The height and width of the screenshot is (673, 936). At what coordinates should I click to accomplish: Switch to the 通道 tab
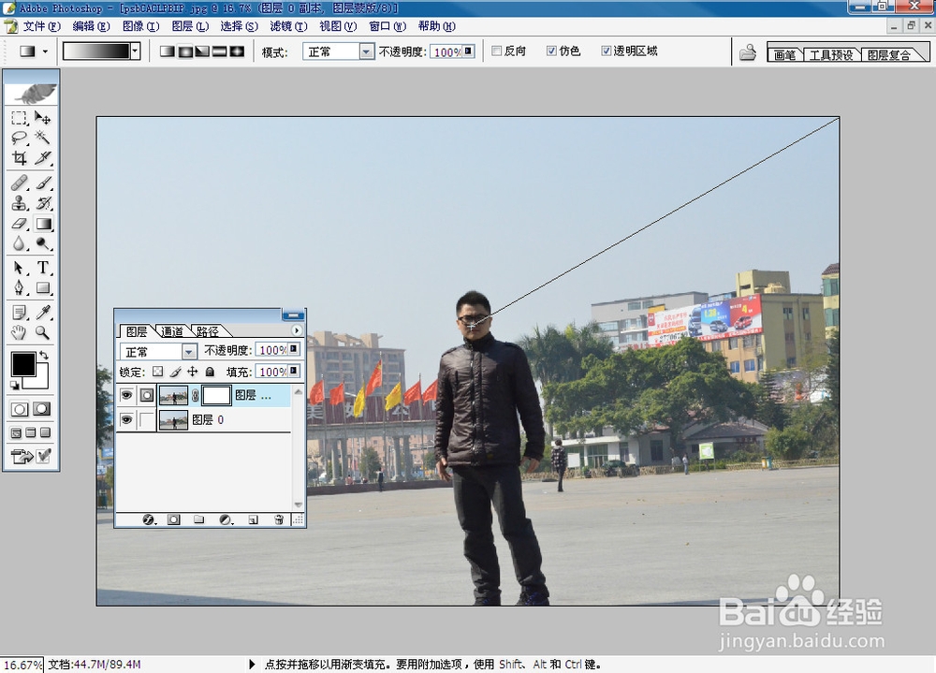coord(172,331)
